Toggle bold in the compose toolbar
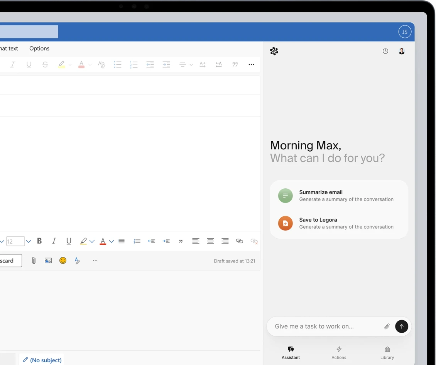The height and width of the screenshot is (365, 436). 39,241
